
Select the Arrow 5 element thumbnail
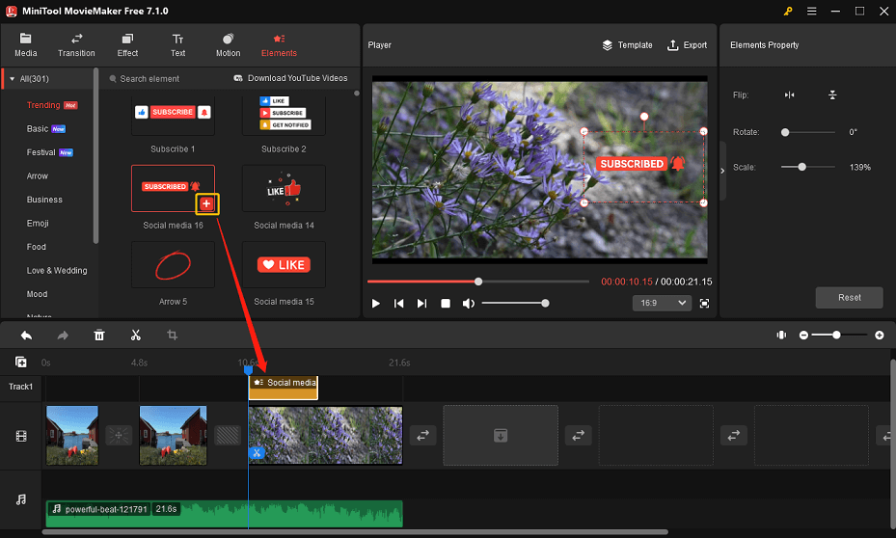[x=174, y=265]
